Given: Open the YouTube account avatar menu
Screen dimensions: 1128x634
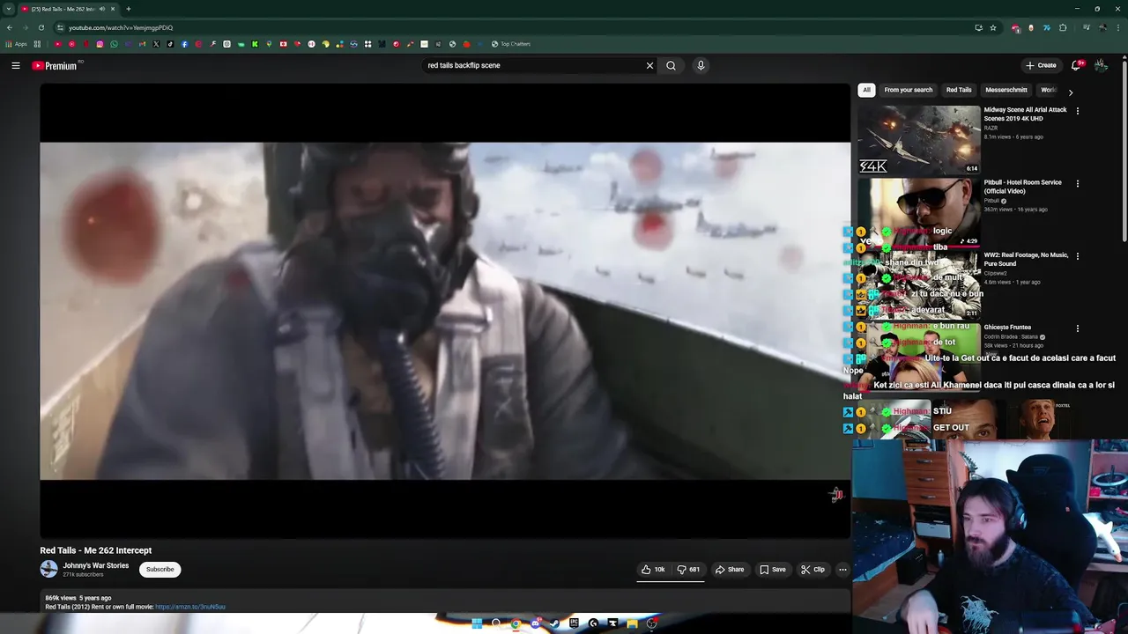Looking at the screenshot, I should pyautogui.click(x=1101, y=65).
